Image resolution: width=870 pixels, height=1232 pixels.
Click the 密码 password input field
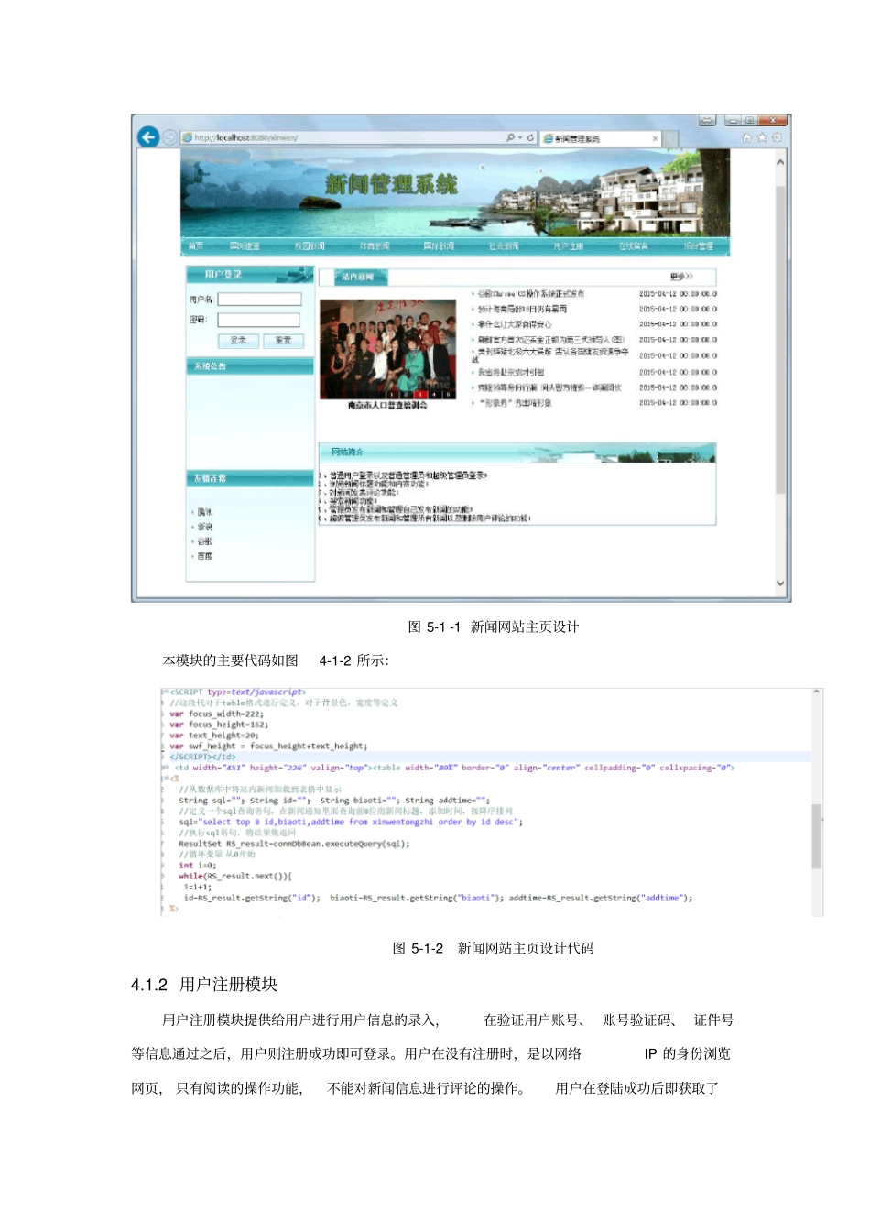click(x=258, y=320)
